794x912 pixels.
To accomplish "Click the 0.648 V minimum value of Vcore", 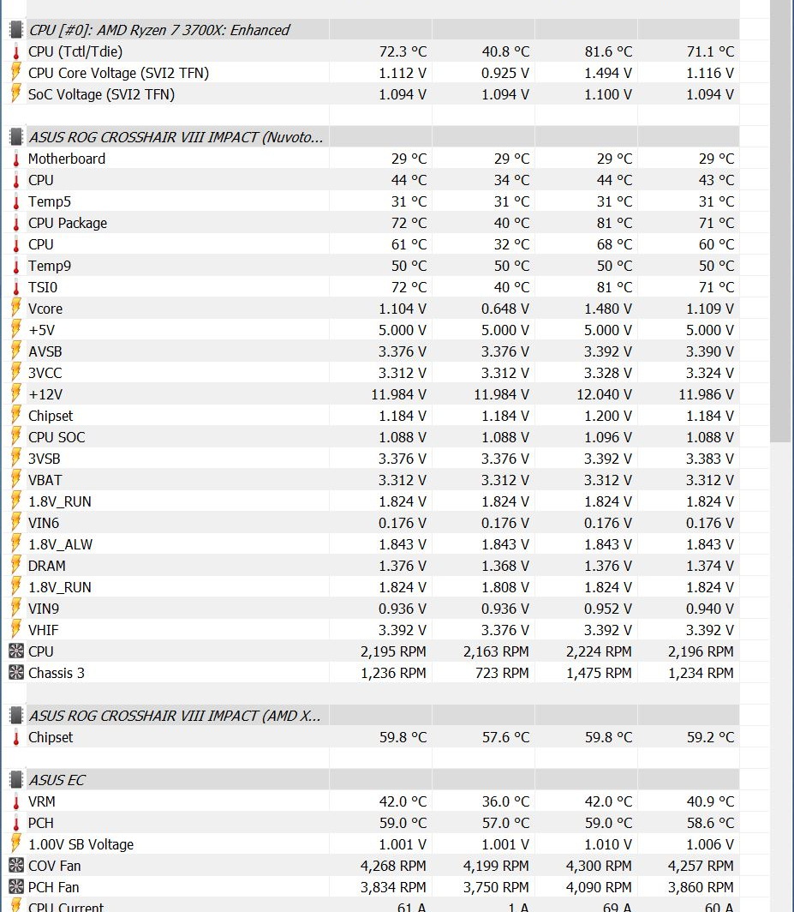I will pyautogui.click(x=505, y=309).
